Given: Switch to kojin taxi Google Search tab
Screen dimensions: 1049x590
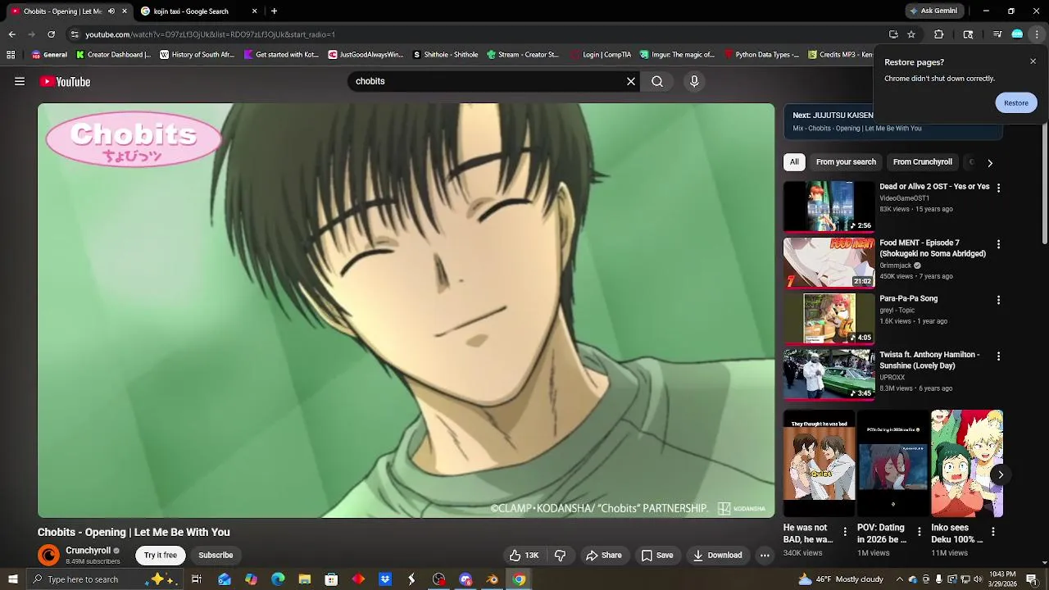Looking at the screenshot, I should [199, 11].
